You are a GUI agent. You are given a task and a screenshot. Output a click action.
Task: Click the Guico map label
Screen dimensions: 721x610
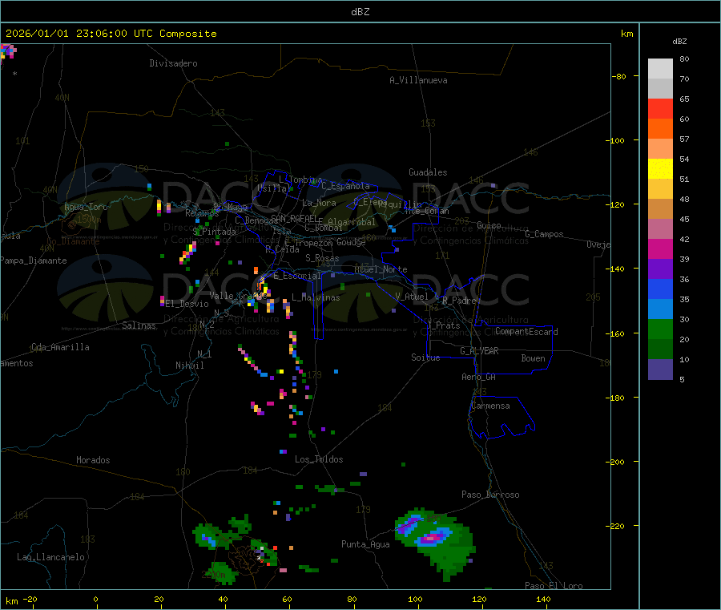click(489, 225)
